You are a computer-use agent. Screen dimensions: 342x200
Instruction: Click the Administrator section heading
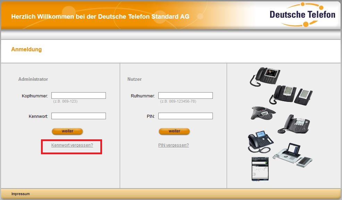pos(33,79)
